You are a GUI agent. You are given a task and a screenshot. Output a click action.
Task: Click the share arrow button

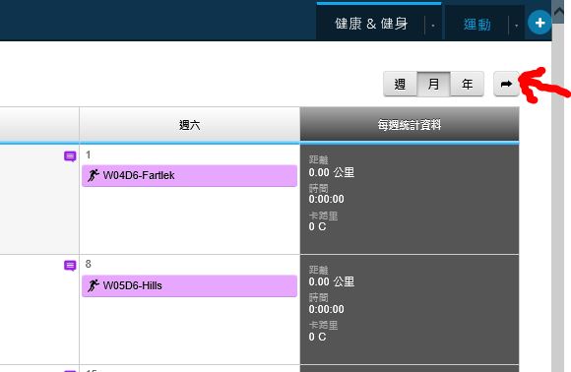[x=506, y=84]
